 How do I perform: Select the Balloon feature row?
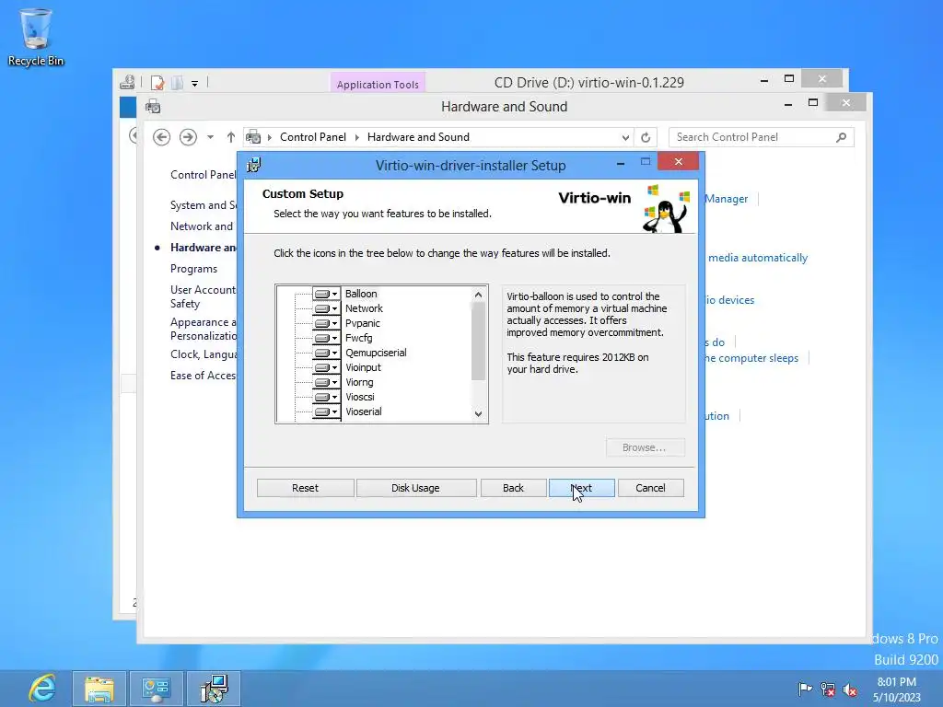[x=361, y=294]
